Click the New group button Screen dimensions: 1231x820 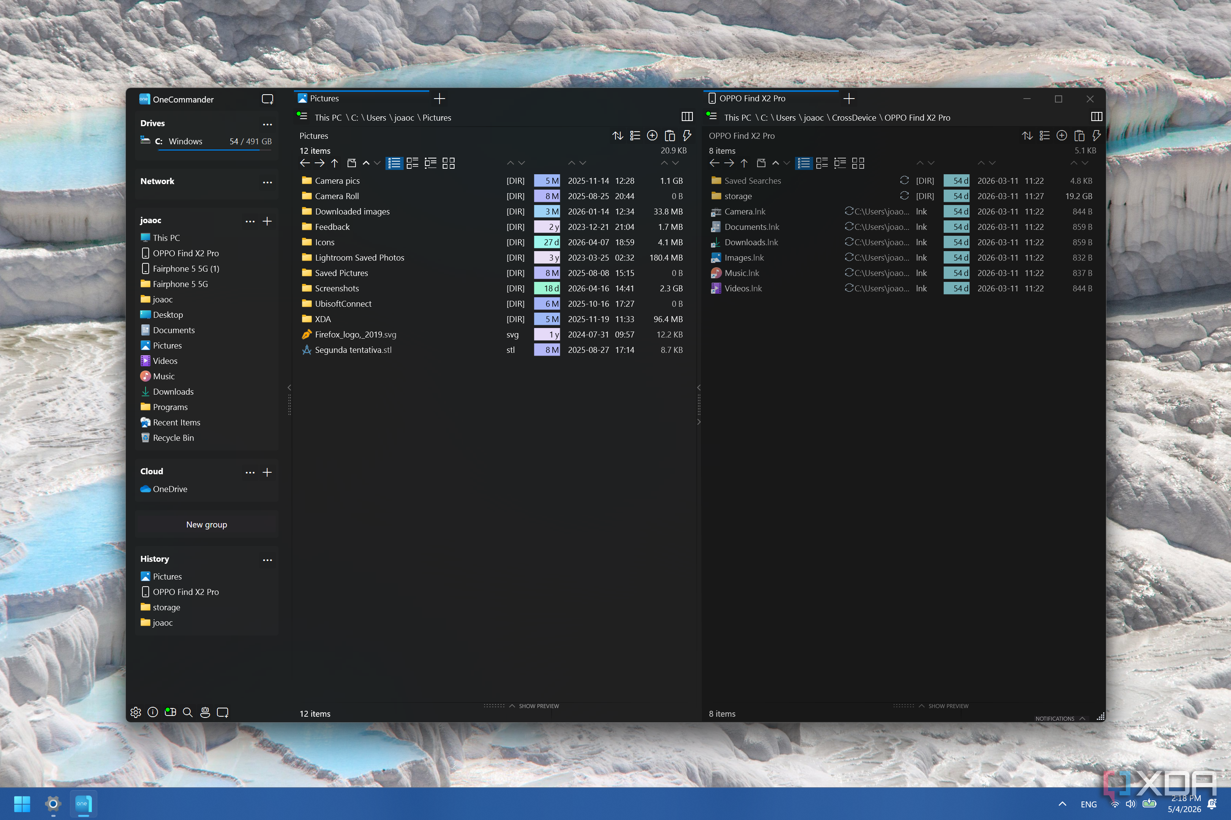click(x=207, y=525)
